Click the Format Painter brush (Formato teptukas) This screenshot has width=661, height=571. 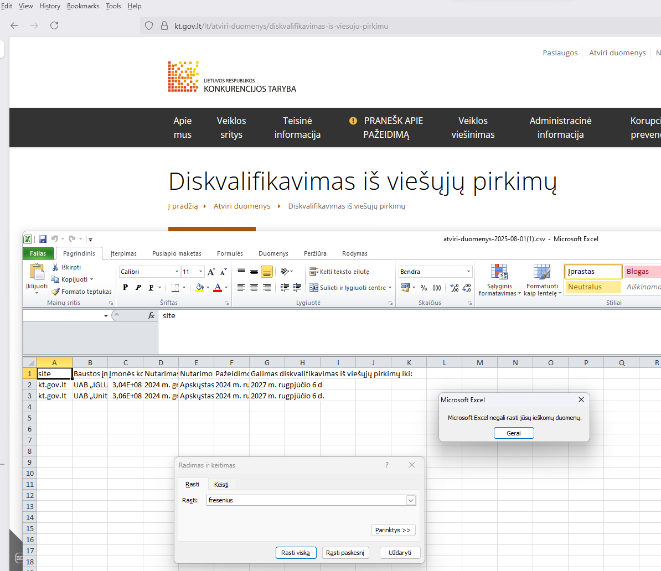55,292
